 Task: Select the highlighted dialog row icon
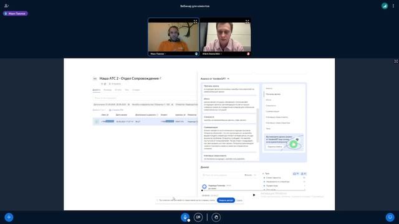tap(97, 122)
